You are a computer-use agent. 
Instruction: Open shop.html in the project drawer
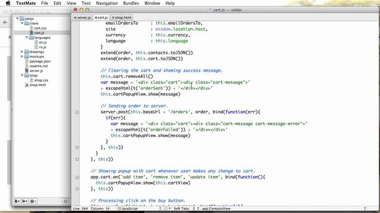(x=37, y=85)
